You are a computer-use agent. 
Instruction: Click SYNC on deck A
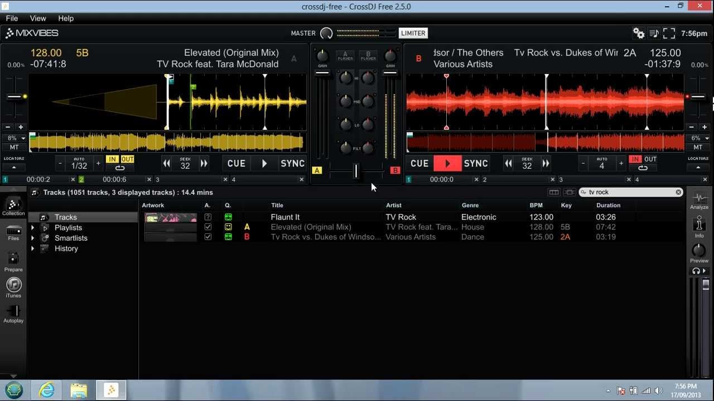pos(292,164)
